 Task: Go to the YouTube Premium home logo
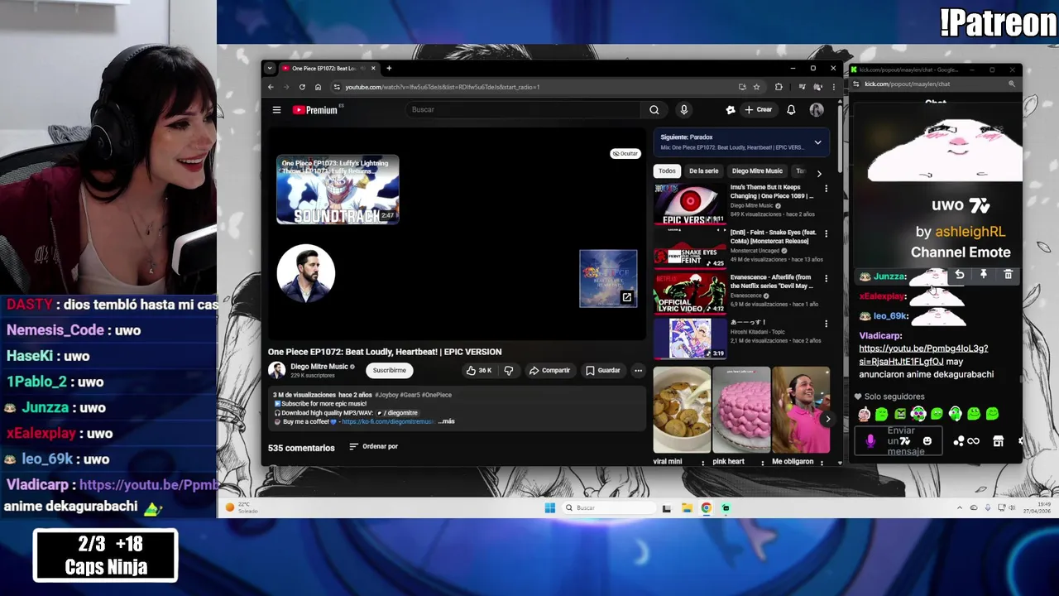(315, 109)
